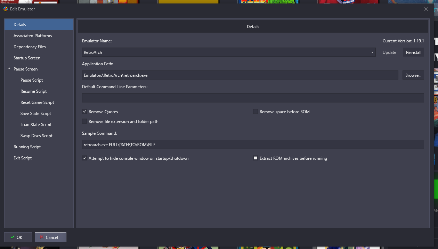Image resolution: width=438 pixels, height=249 pixels.
Task: Open the Pause Script page
Action: [x=32, y=80]
